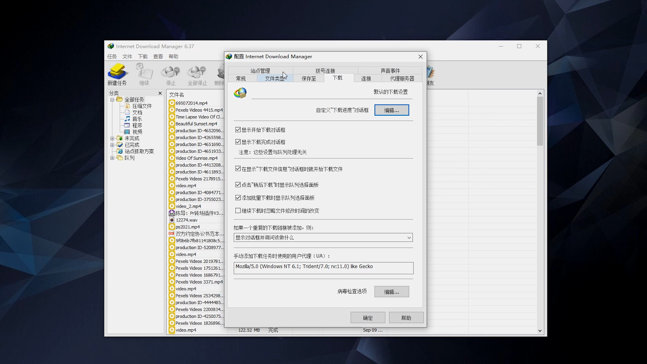
Task: Open the duplicate download link action dropdown
Action: point(323,238)
